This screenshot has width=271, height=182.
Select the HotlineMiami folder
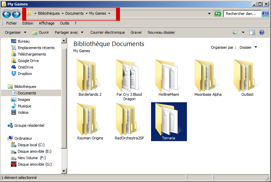click(168, 78)
